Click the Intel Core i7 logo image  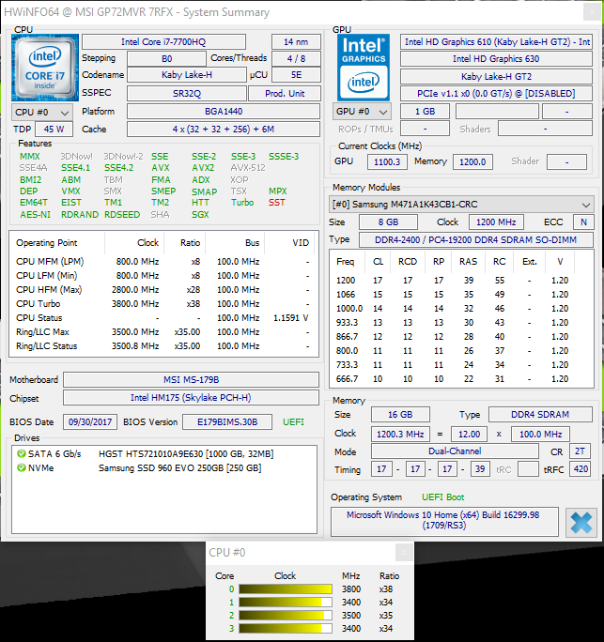tap(45, 68)
